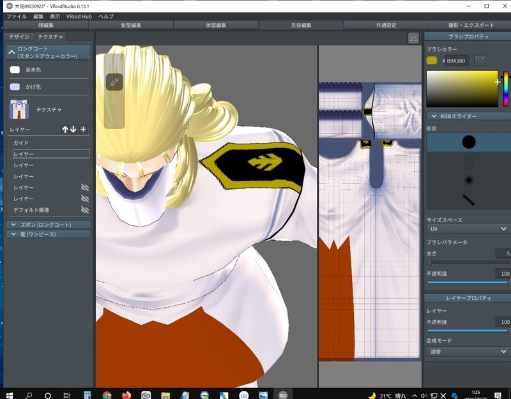Viewport: 511px width, 399px height.
Task: Click the かげ色 shade color swatch
Action: coord(15,87)
